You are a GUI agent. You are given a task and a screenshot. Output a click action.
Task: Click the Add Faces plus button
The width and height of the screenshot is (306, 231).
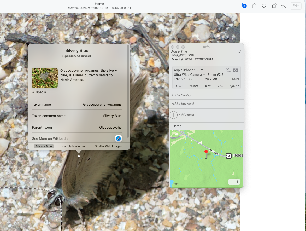[173, 115]
